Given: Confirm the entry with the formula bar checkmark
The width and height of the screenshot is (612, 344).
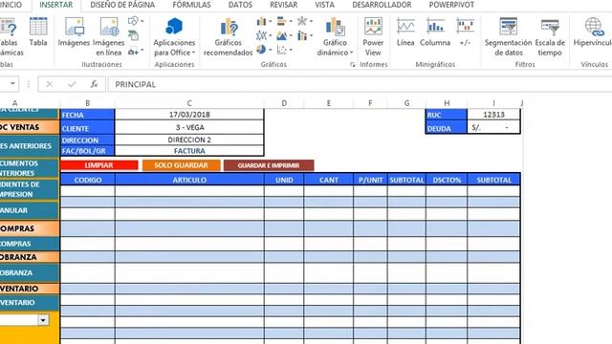Looking at the screenshot, I should coord(72,84).
